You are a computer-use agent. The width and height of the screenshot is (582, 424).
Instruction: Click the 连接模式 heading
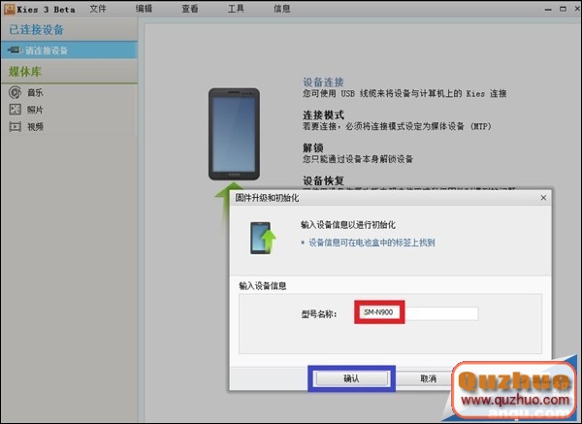323,114
